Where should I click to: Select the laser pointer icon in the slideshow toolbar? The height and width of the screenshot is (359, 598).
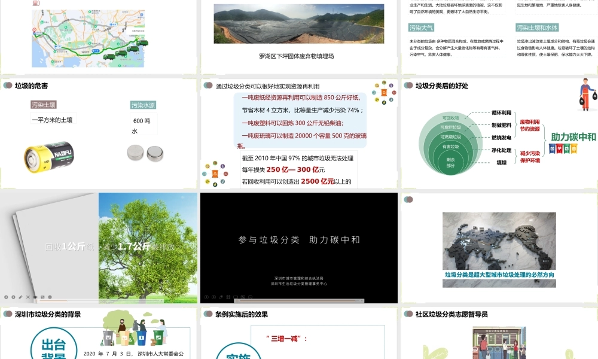coord(28,297)
